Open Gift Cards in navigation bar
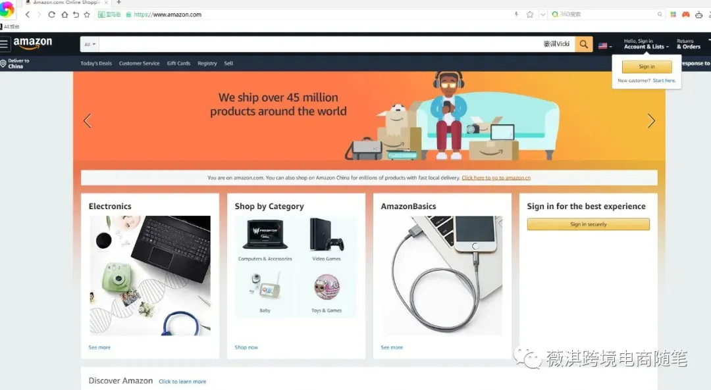 pyautogui.click(x=178, y=63)
